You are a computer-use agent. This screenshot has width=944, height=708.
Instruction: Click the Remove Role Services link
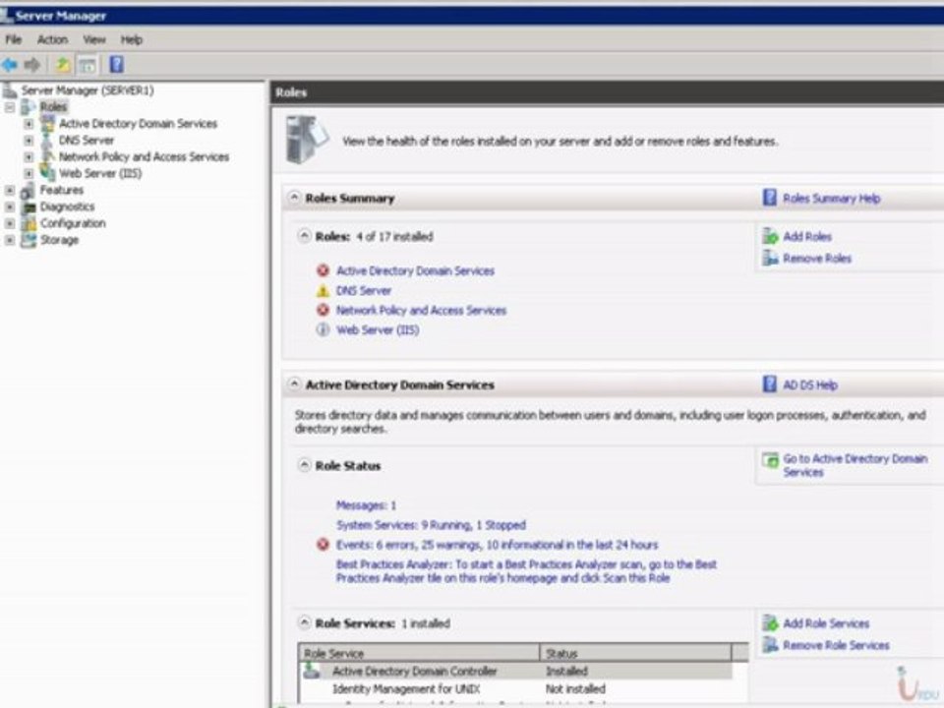[836, 645]
